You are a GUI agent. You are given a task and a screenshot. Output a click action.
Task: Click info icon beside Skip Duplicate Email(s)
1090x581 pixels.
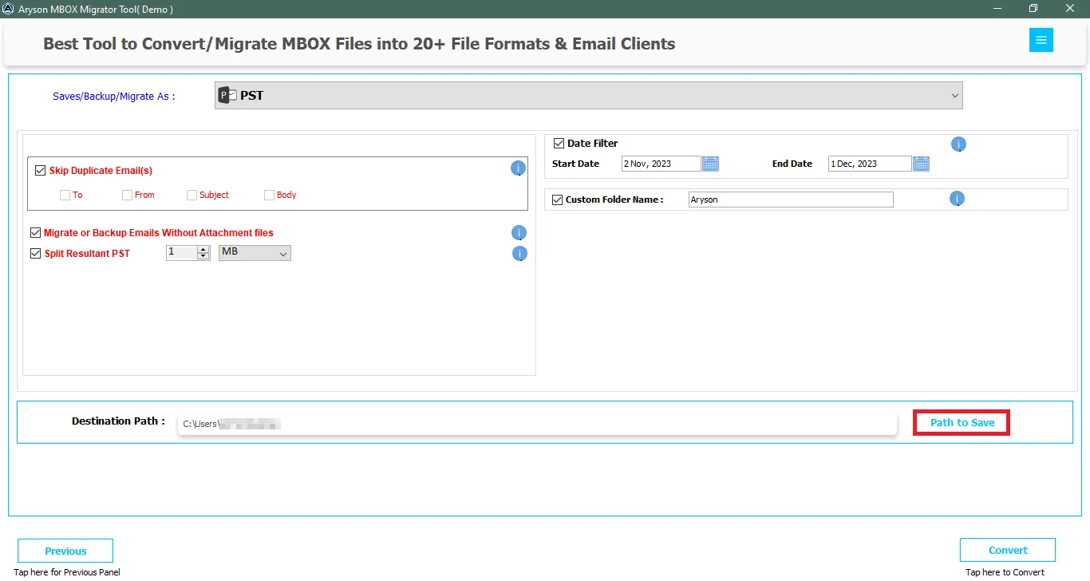tap(518, 168)
